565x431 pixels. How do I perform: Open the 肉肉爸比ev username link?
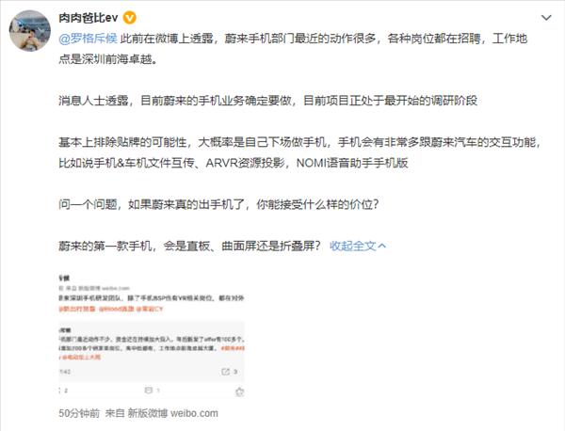tap(89, 18)
